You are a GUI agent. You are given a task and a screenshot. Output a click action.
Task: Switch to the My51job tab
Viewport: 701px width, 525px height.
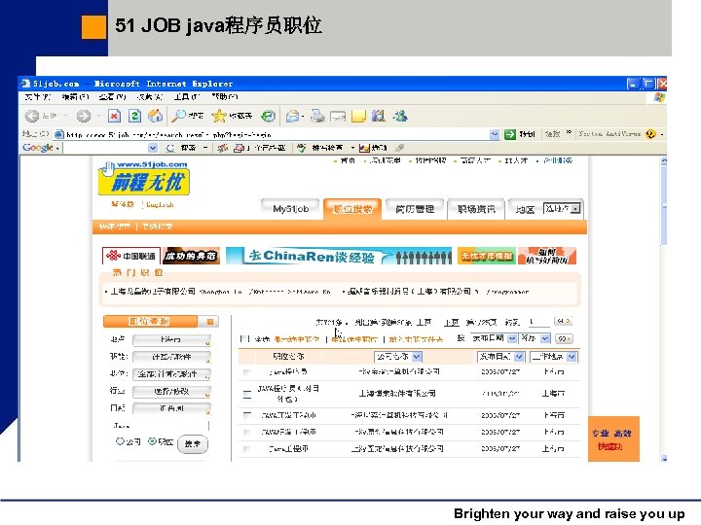290,208
